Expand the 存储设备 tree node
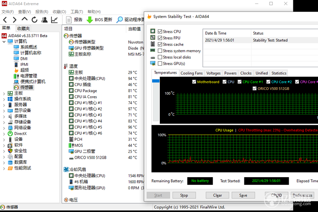This screenshot has width=318, height=212. click(4, 122)
